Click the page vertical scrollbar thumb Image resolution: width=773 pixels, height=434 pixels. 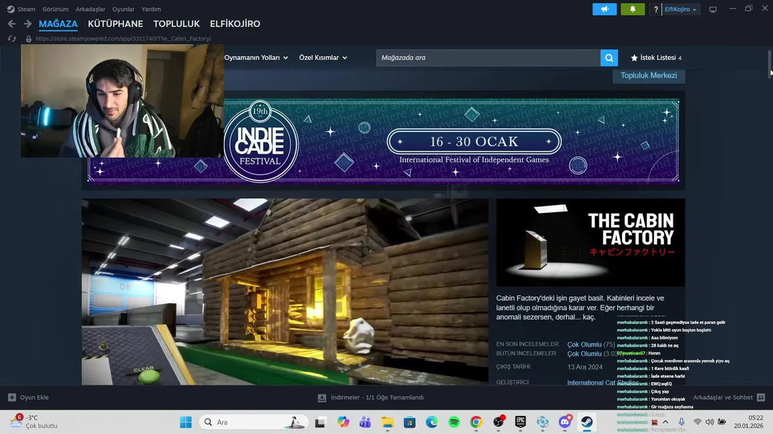[769, 63]
